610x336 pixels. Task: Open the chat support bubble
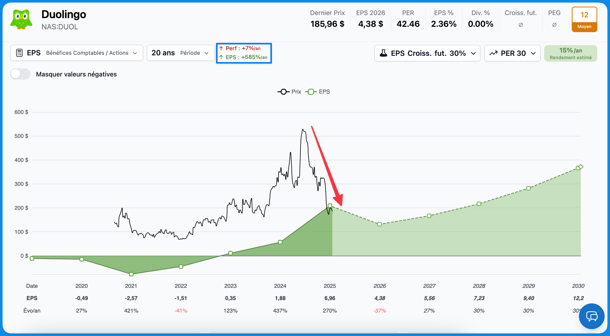click(591, 316)
